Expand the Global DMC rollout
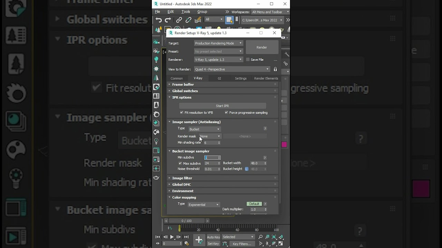The image size is (442, 248). click(x=182, y=185)
